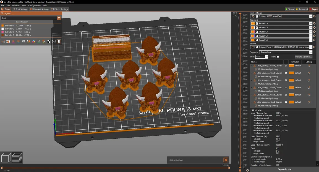Switch to Print Settings tab
This screenshot has height=172, width=319.
click(x=20, y=9)
